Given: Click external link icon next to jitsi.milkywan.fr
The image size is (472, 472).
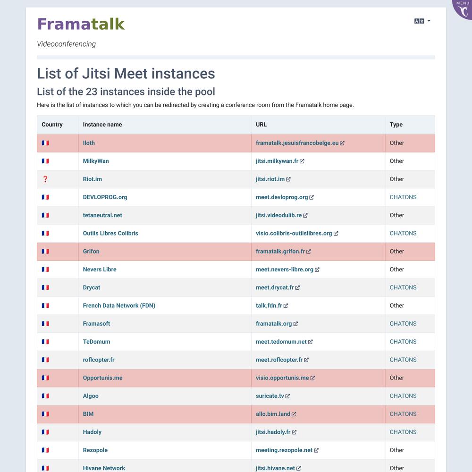Looking at the screenshot, I should pos(302,161).
